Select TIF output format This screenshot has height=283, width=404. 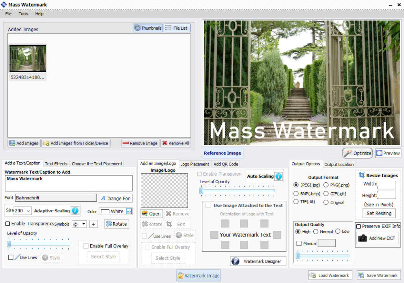tap(296, 202)
